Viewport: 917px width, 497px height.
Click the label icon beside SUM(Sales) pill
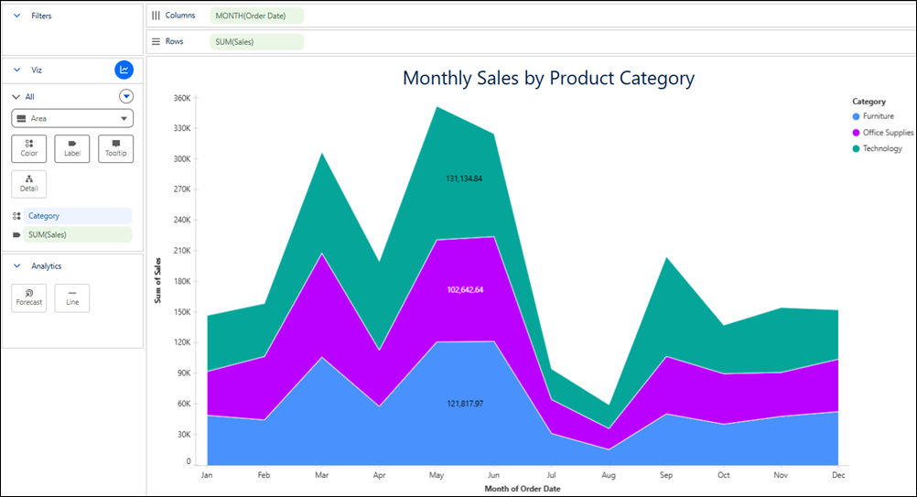16,234
